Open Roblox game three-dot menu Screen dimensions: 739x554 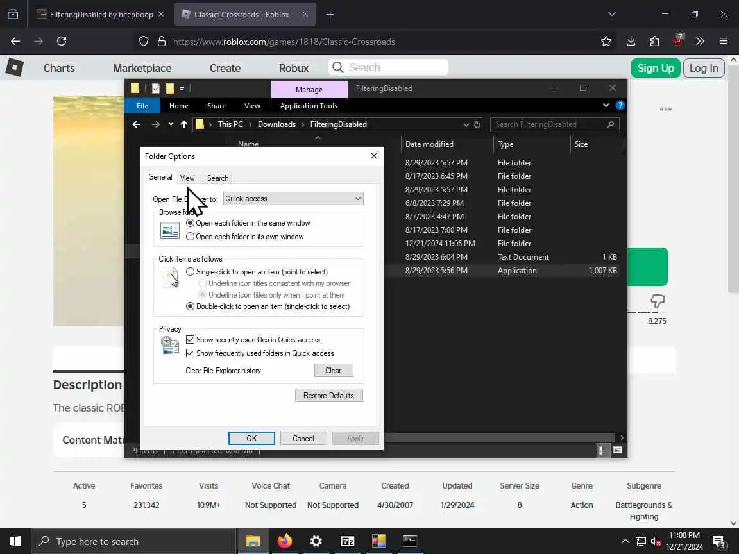pyautogui.click(x=665, y=109)
